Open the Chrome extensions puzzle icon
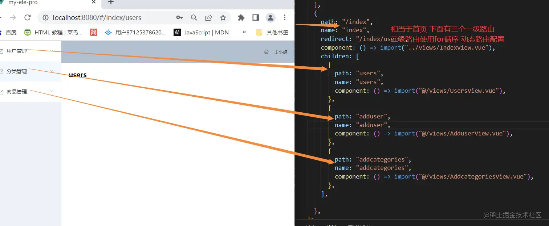This screenshot has height=226, width=549. (241, 17)
